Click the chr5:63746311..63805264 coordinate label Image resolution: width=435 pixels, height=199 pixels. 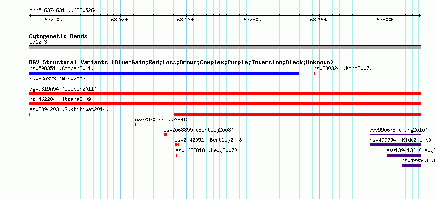pyautogui.click(x=63, y=11)
